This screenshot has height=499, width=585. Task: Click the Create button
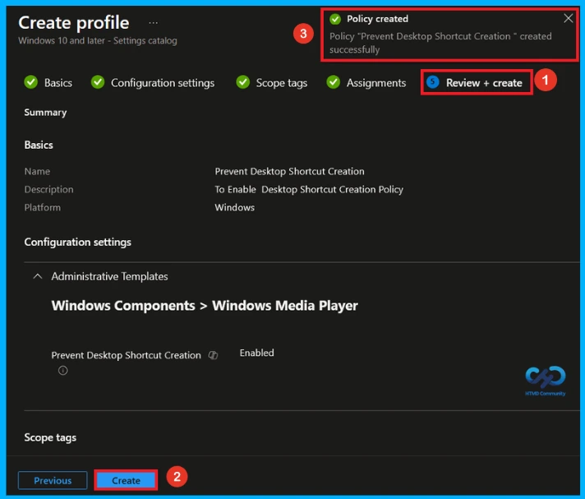click(x=126, y=480)
